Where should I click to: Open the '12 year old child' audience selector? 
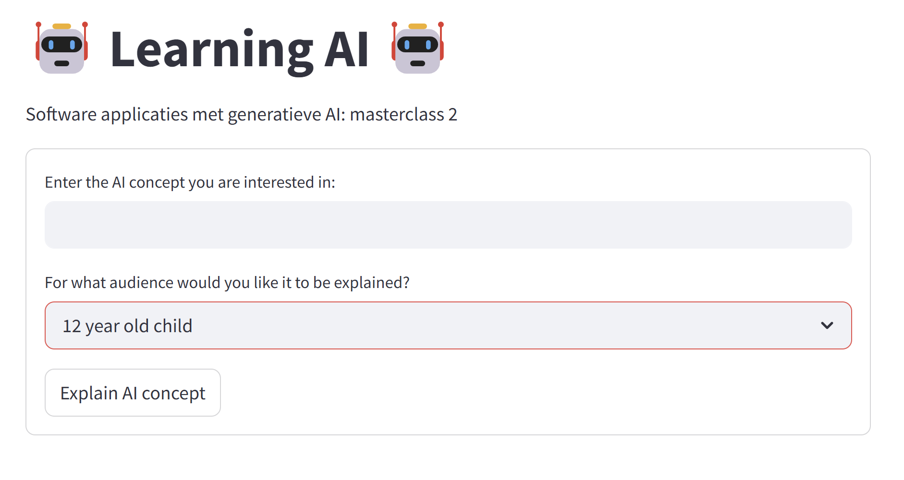click(x=448, y=325)
